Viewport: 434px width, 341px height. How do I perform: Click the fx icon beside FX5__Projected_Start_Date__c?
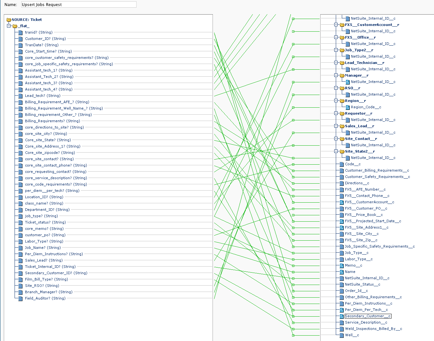(341, 221)
